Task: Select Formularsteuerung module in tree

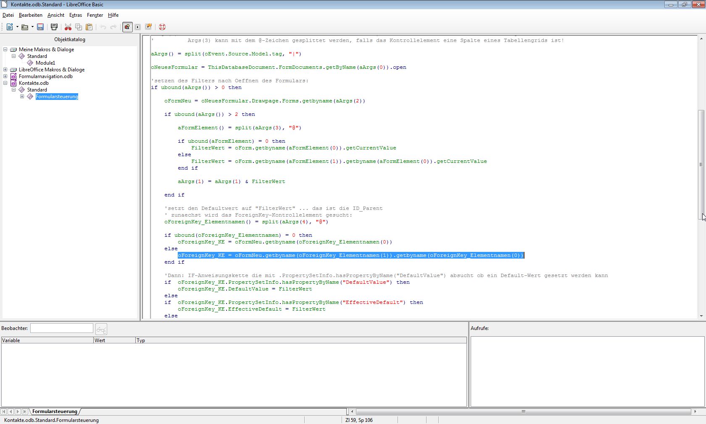Action: tap(57, 97)
